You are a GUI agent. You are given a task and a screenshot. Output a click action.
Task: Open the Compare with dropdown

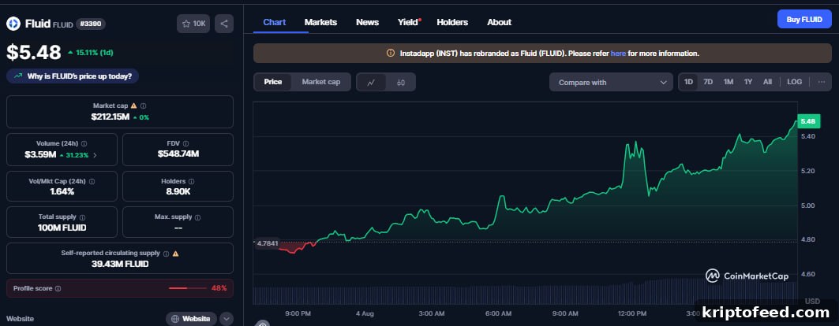611,82
